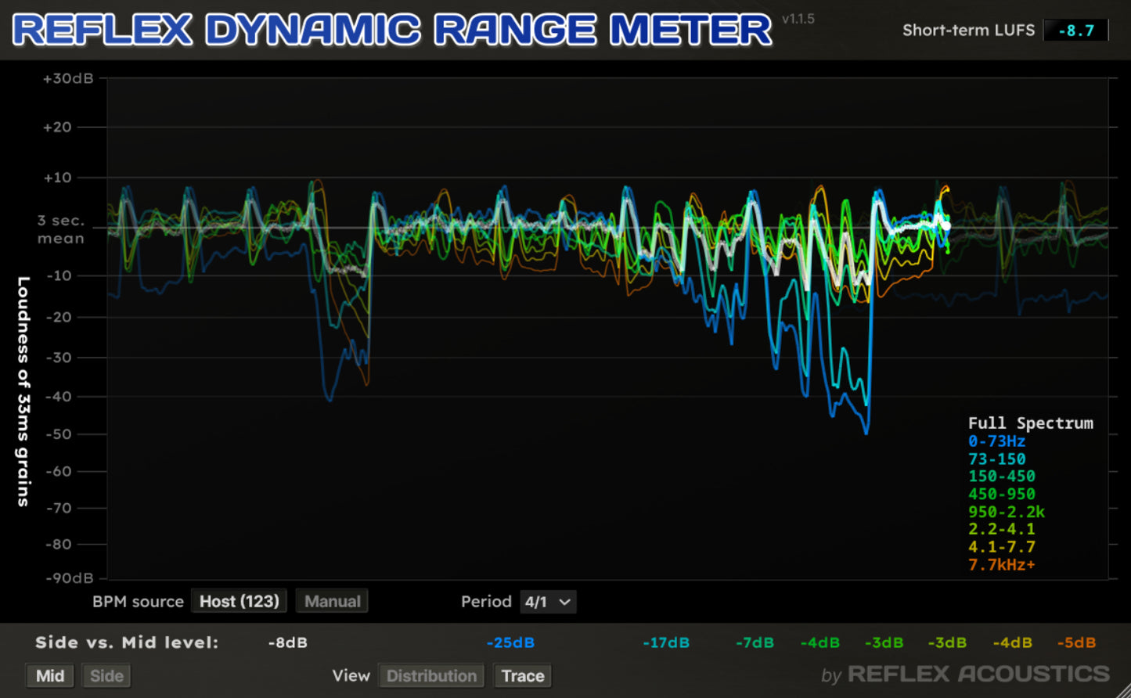Click the version number v1.1.5
Screen dimensions: 1131x698
[798, 19]
